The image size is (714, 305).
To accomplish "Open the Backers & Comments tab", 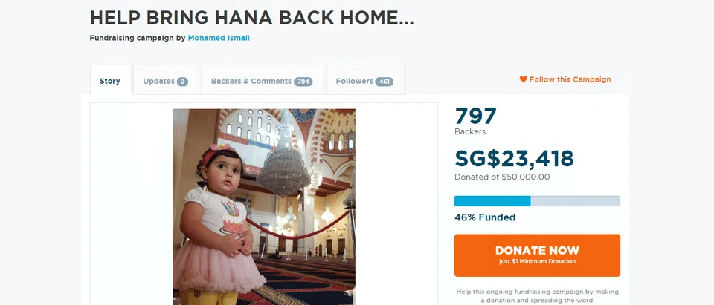I will pyautogui.click(x=263, y=80).
